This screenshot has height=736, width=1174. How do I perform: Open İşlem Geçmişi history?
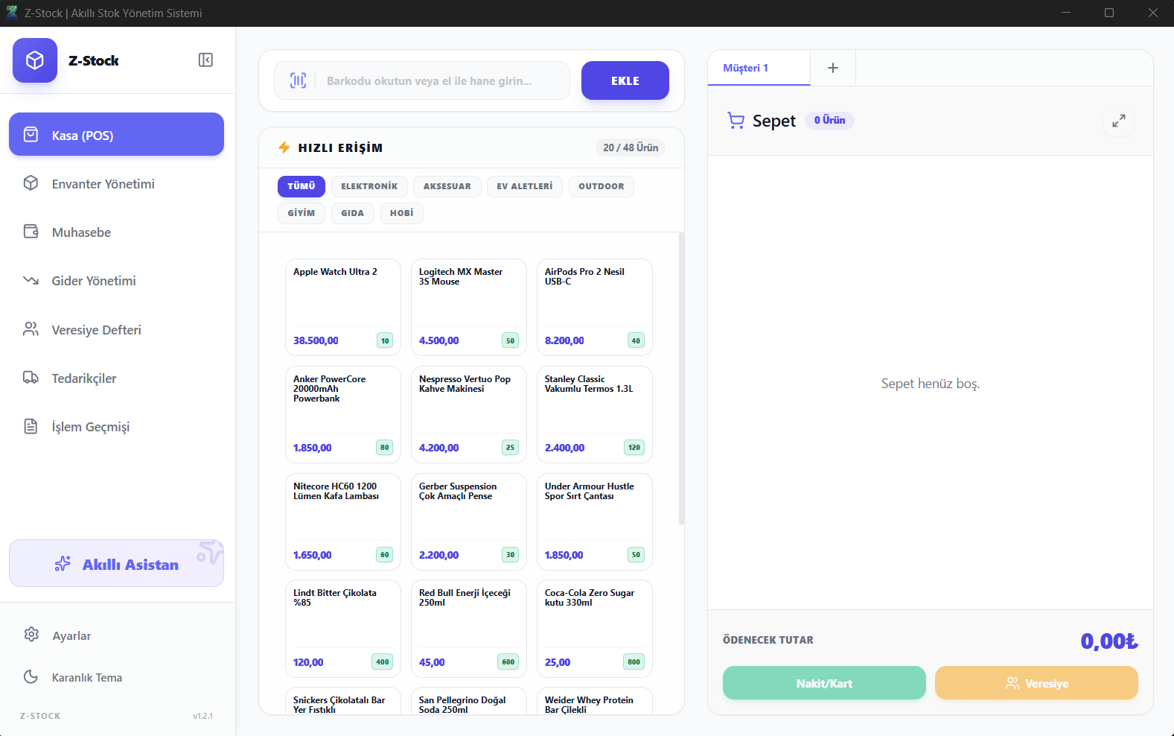point(116,427)
